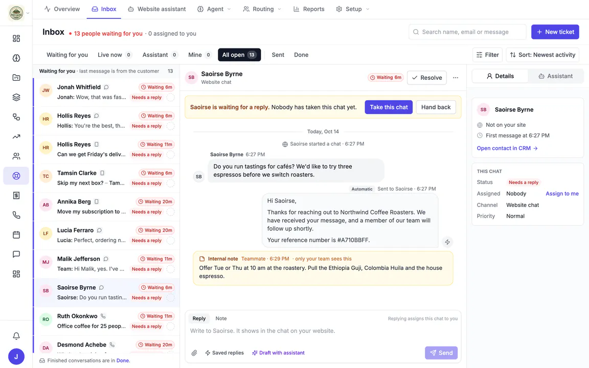Screen dimensions: 589x368
Task: Expand the workspace switcher chevron next to the logo
Action: [28, 13]
